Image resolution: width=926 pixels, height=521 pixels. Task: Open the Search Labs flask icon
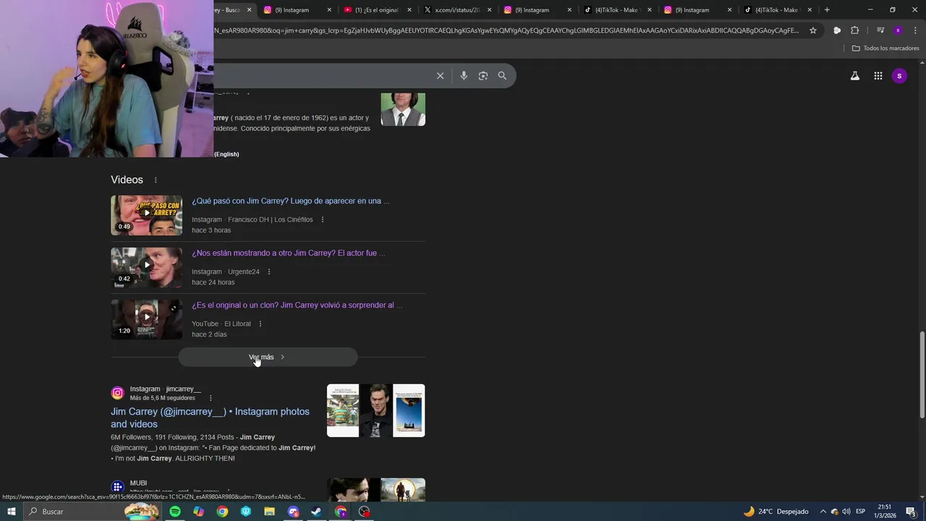(x=854, y=76)
